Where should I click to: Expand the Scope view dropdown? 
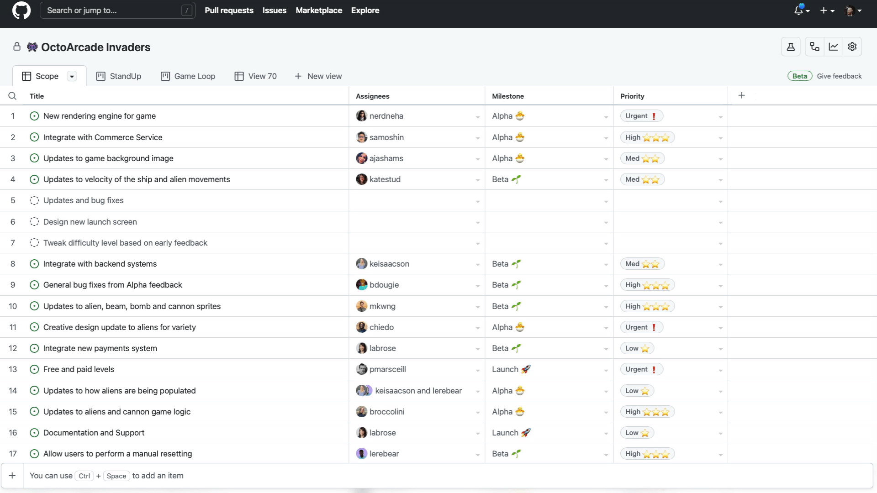72,76
